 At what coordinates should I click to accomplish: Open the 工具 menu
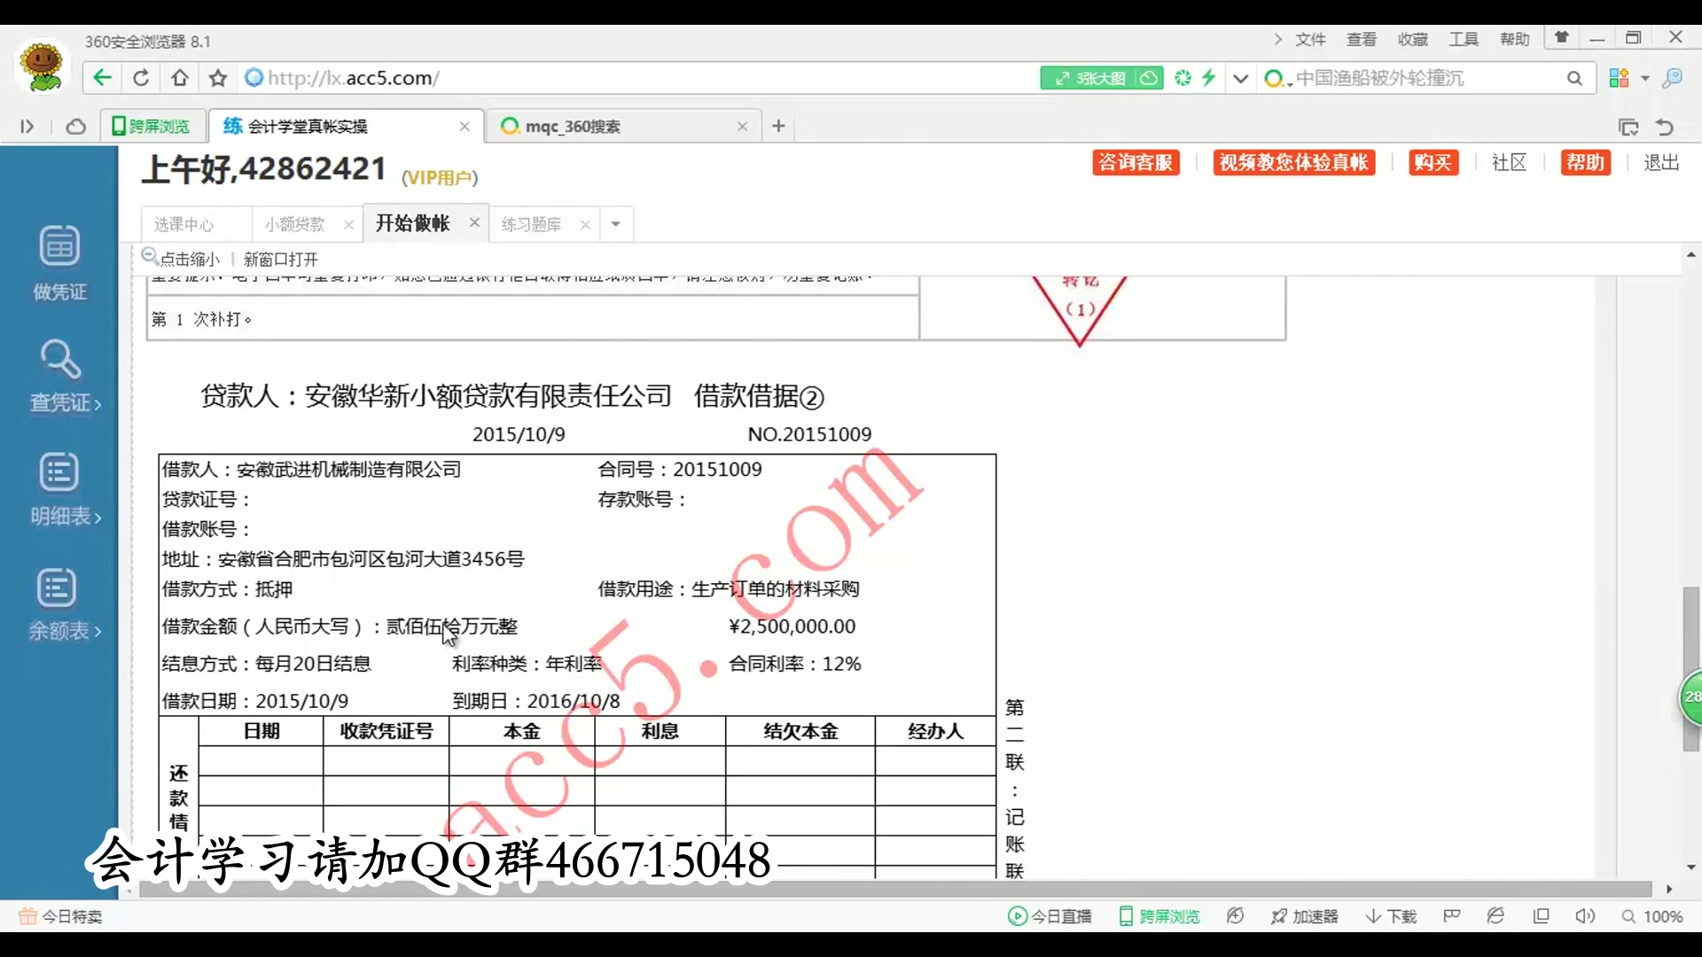pos(1463,39)
